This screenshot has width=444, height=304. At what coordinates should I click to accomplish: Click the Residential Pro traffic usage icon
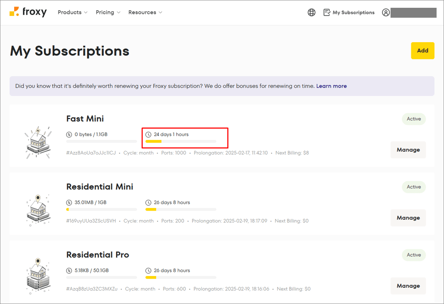point(69,270)
